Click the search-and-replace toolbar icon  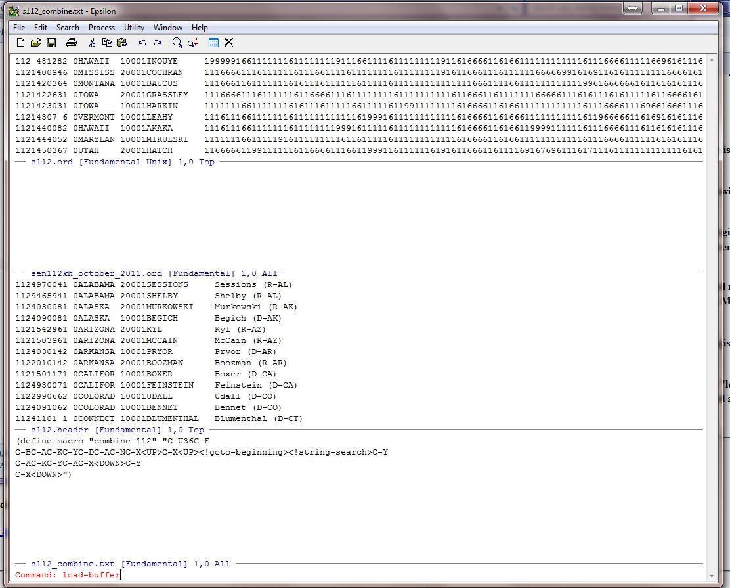(193, 43)
